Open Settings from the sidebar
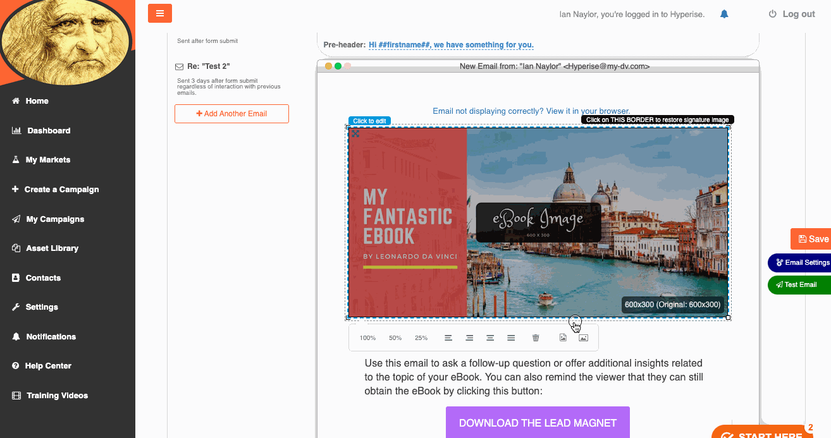 42,307
